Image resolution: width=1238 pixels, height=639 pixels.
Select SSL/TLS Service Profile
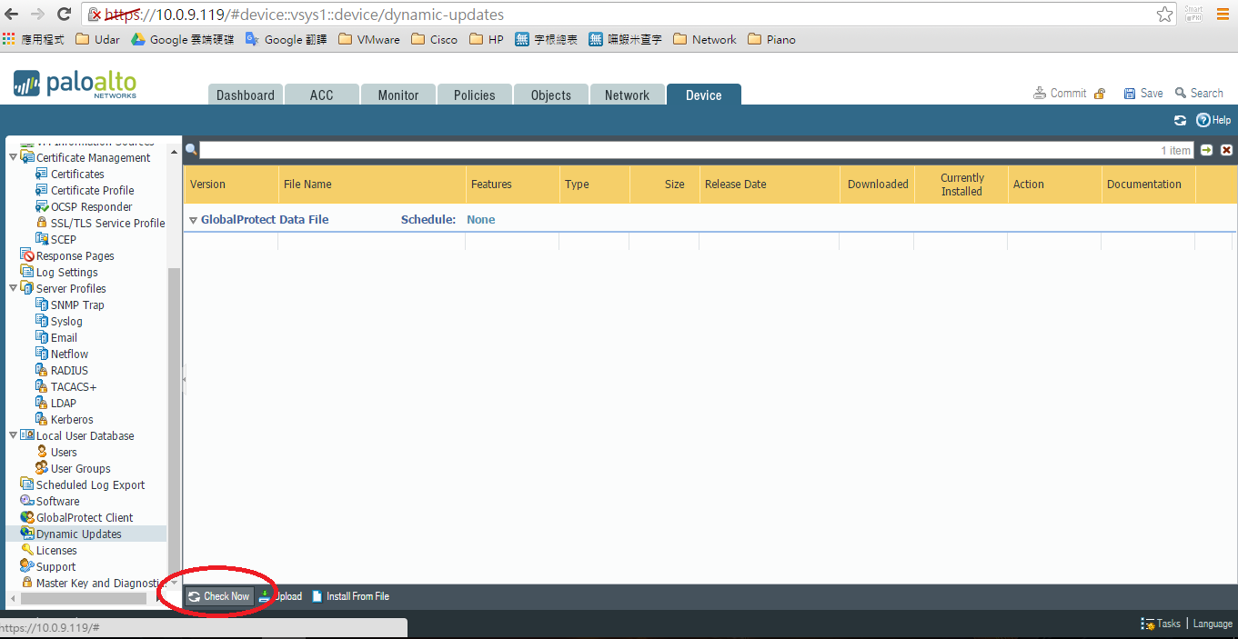tap(107, 223)
